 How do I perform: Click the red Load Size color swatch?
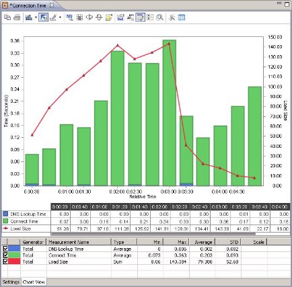(14, 261)
